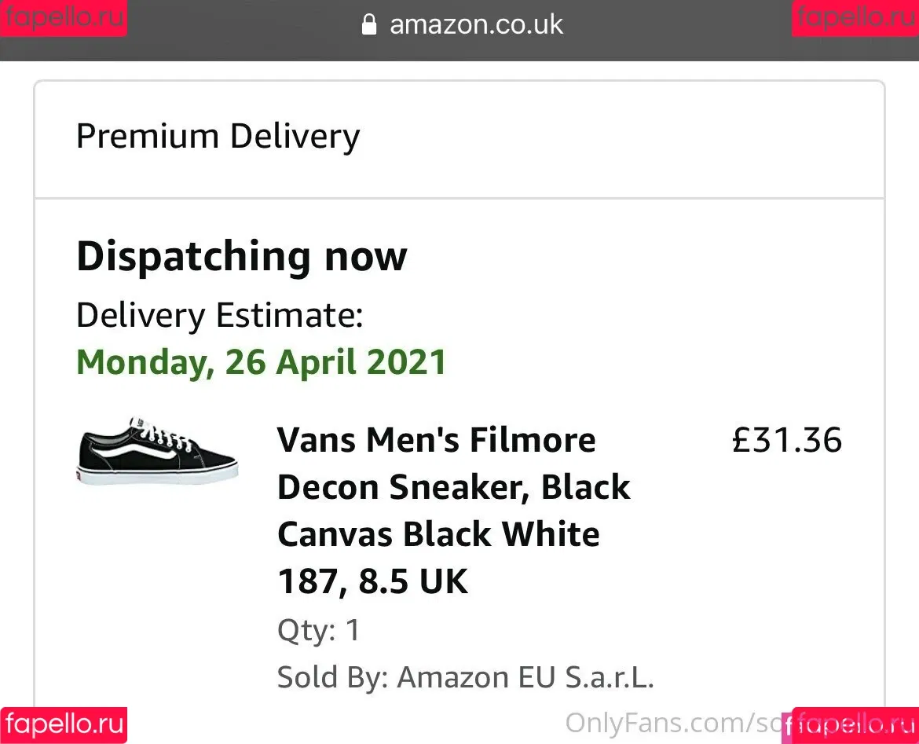
Task: Click the £31.36 price
Action: click(787, 440)
